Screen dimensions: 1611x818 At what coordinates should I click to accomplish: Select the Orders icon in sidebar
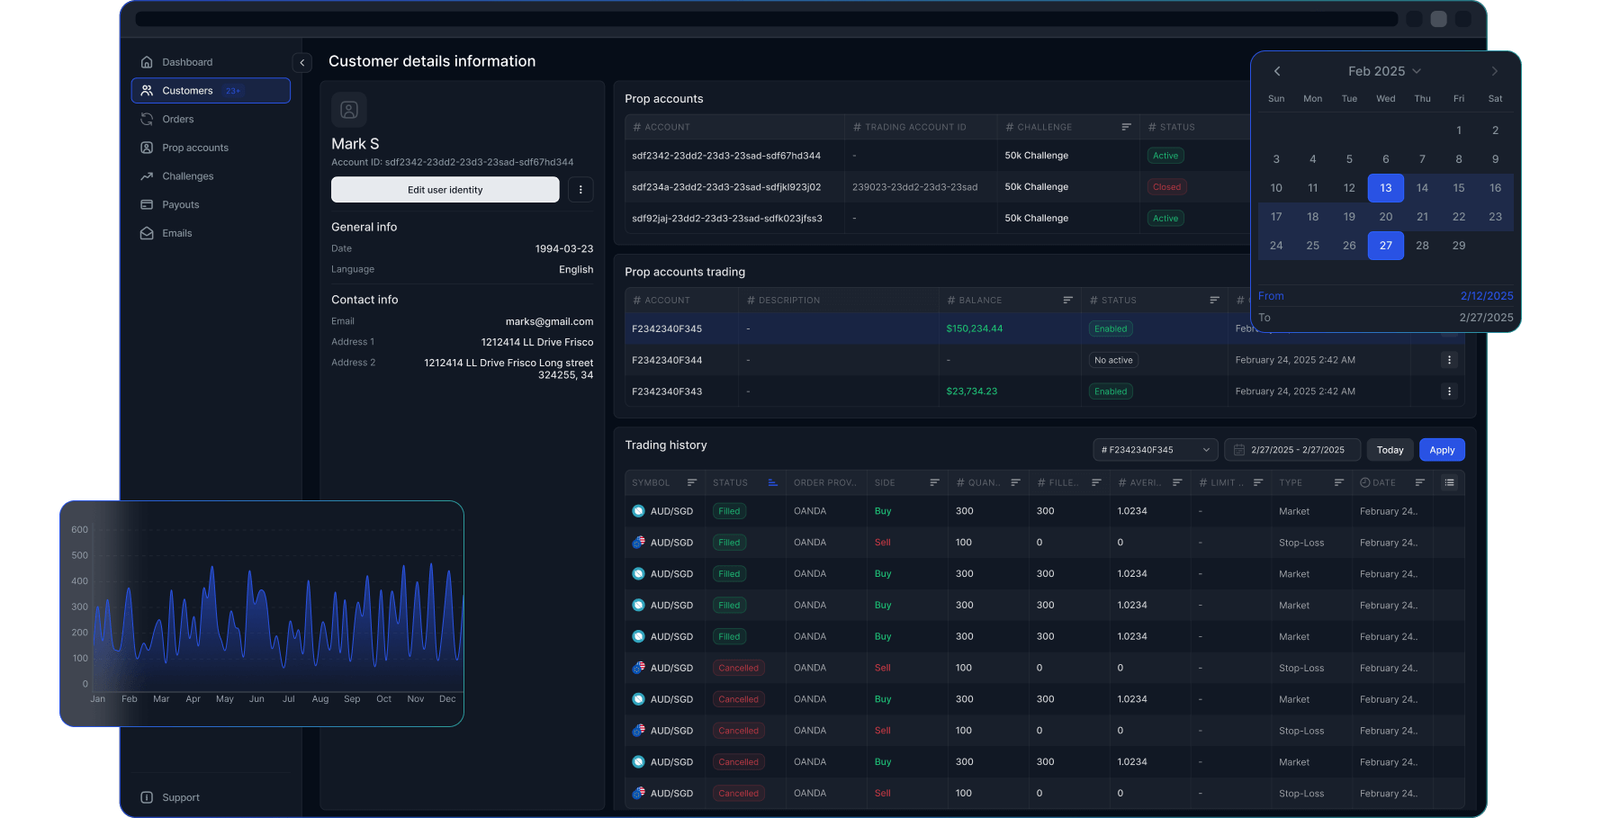click(x=147, y=119)
